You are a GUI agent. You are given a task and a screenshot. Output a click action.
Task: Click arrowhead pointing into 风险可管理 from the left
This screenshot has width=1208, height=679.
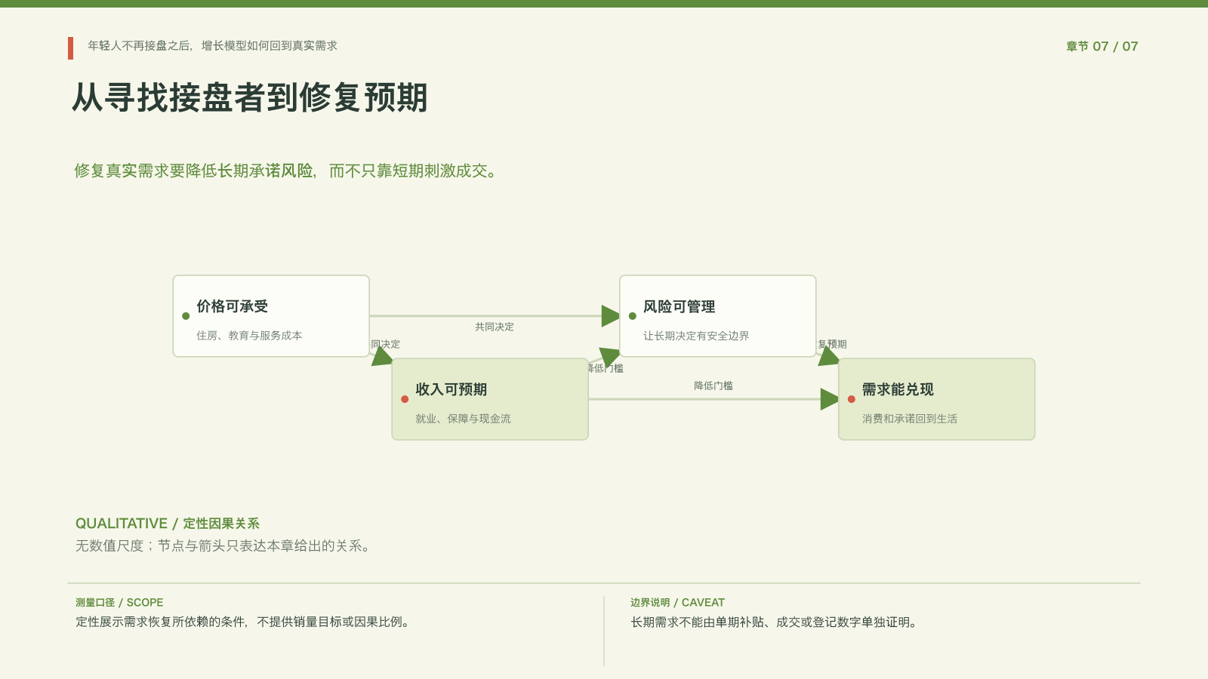(x=611, y=316)
